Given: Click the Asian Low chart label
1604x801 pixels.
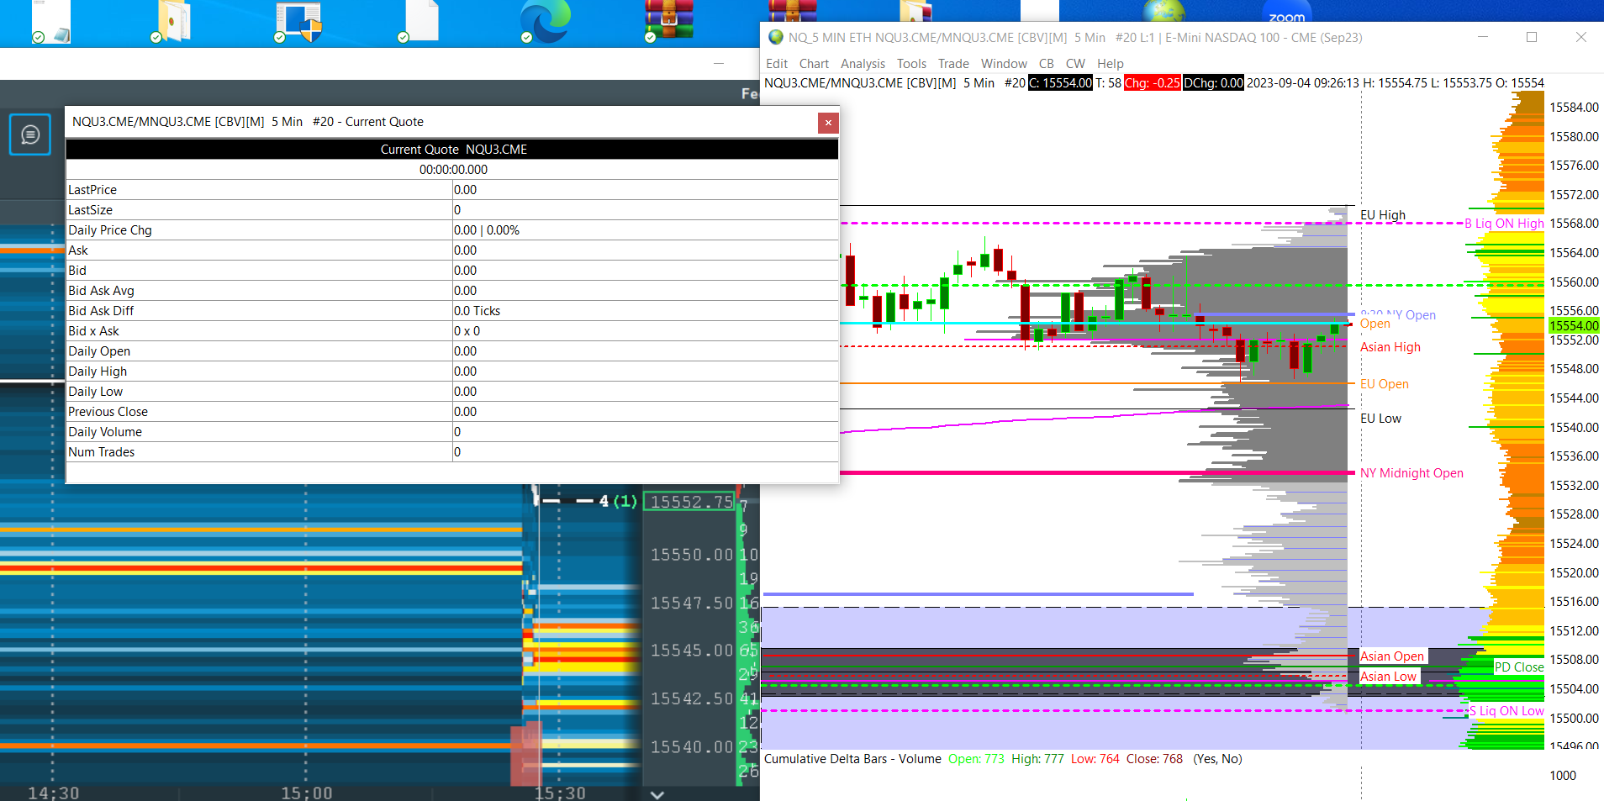Looking at the screenshot, I should (1388, 677).
